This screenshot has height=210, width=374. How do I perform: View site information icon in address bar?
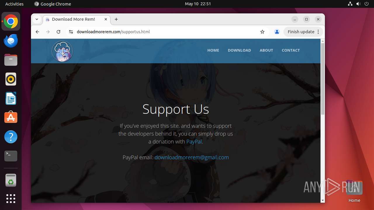tap(71, 32)
